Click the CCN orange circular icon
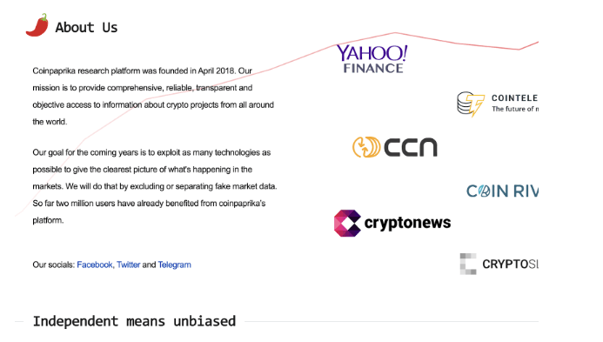Viewport: 603px width, 342px height. [366, 147]
